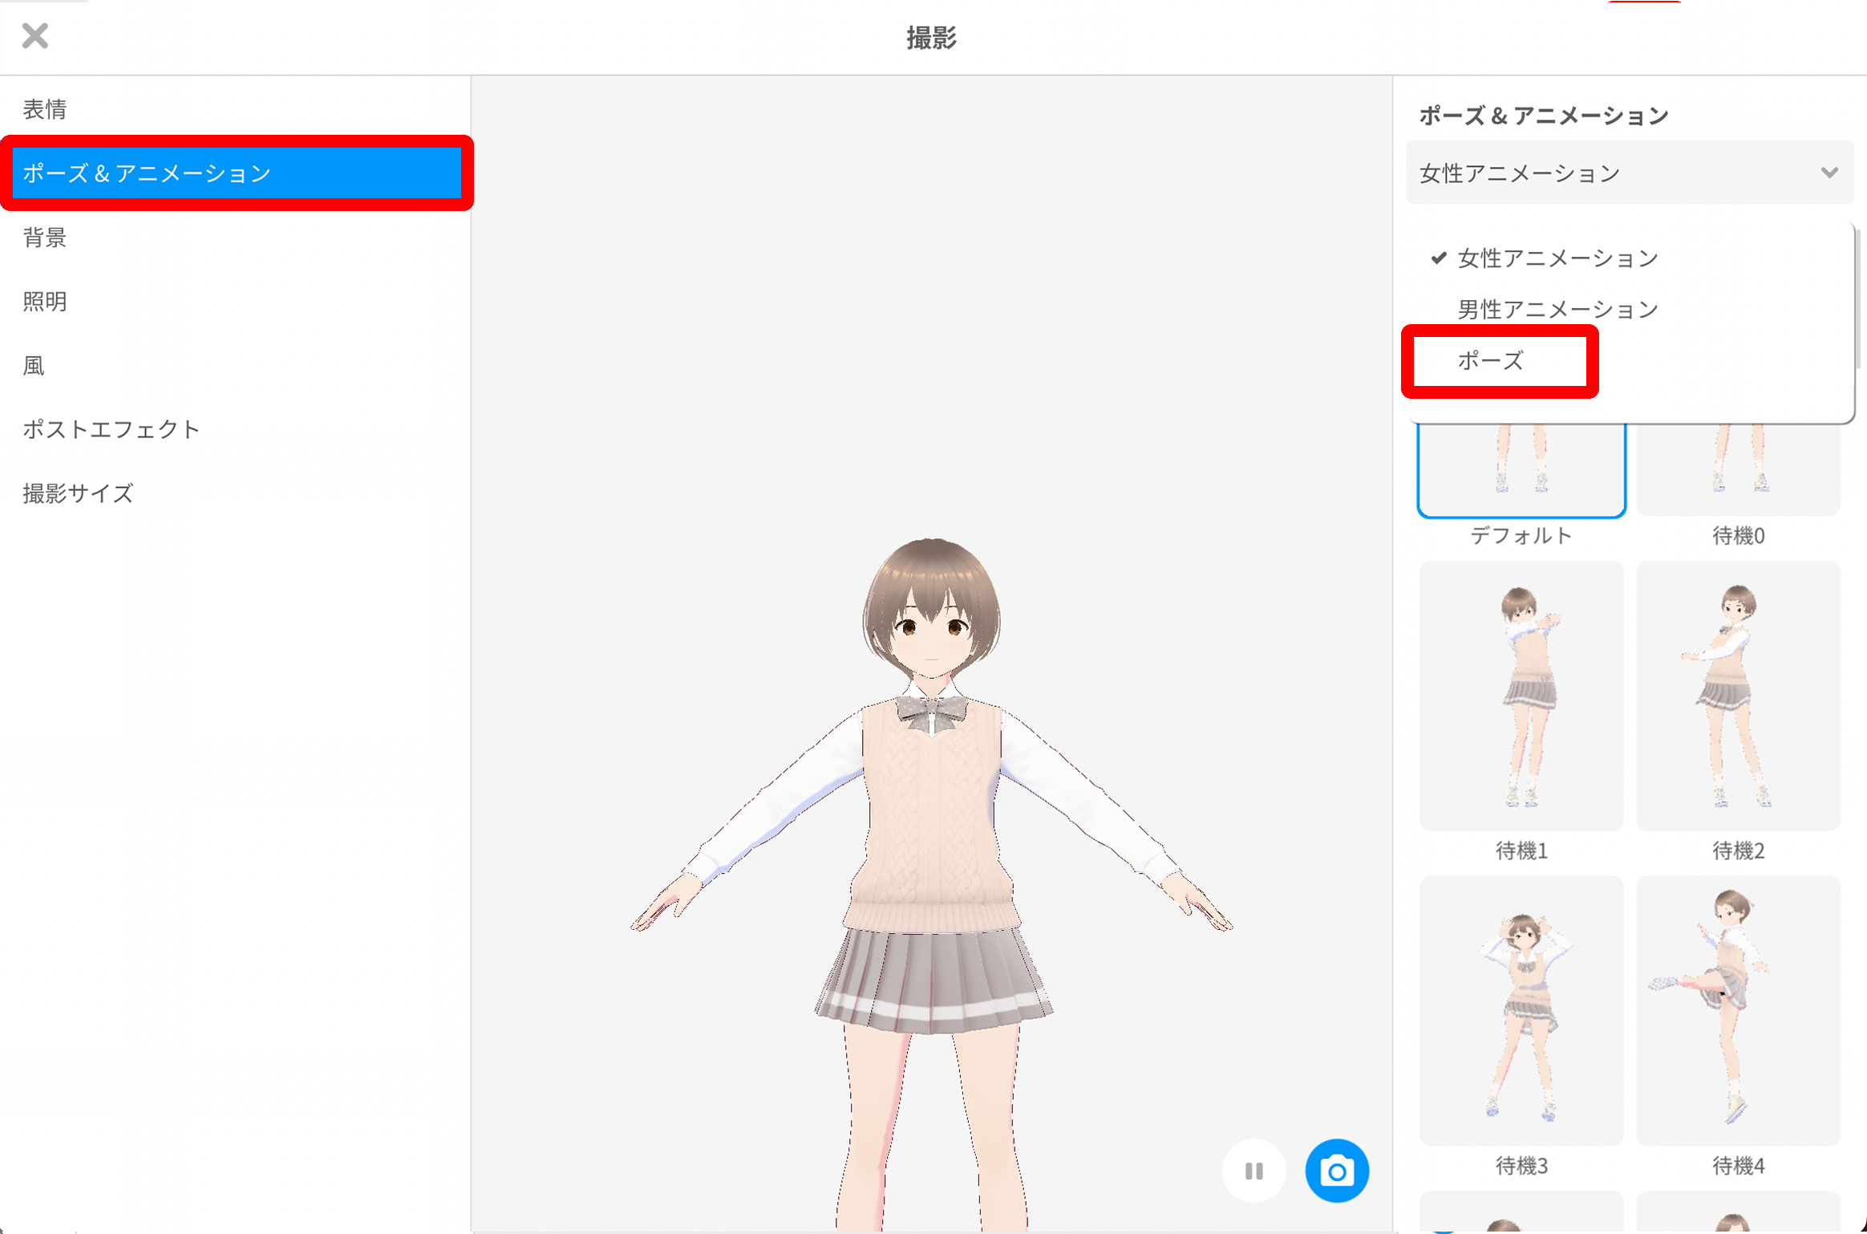The image size is (1867, 1234).
Task: Open ポストエフェクト settings
Action: pyautogui.click(x=111, y=429)
